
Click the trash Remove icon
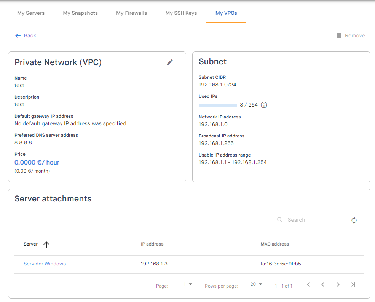(x=339, y=35)
